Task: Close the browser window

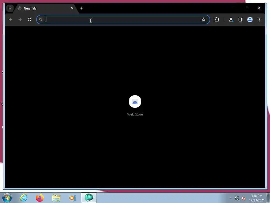Action: pyautogui.click(x=259, y=8)
